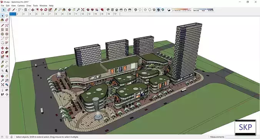
Task: Enable Hidden Line face style
Action: tap(150, 10)
